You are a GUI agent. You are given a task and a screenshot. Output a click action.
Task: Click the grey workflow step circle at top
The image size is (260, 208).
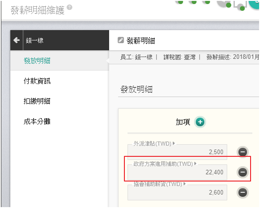224,3
